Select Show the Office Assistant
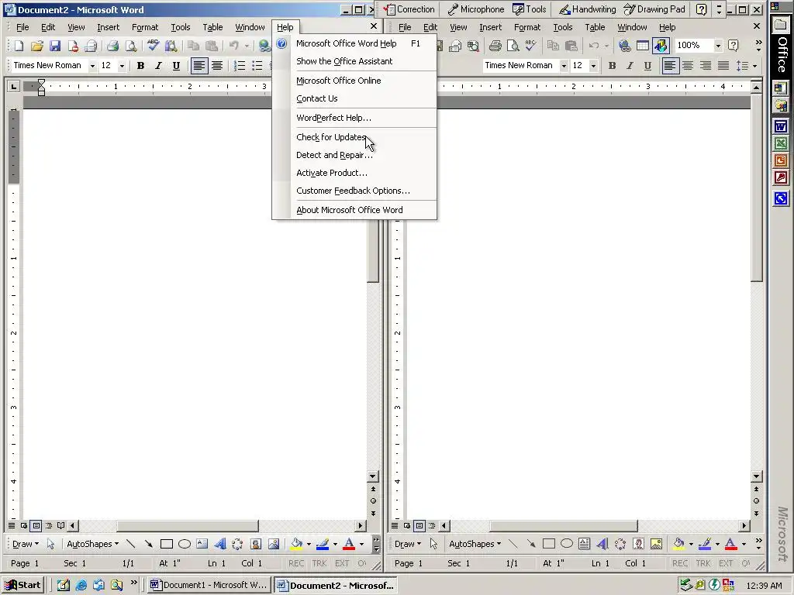 (354, 61)
